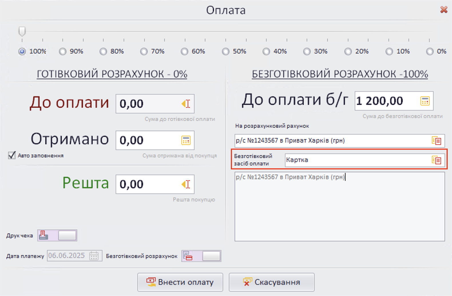Image resolution: width=452 pixels, height=296 pixels.
Task: Select the 40% radio button
Action: click(x=266, y=51)
